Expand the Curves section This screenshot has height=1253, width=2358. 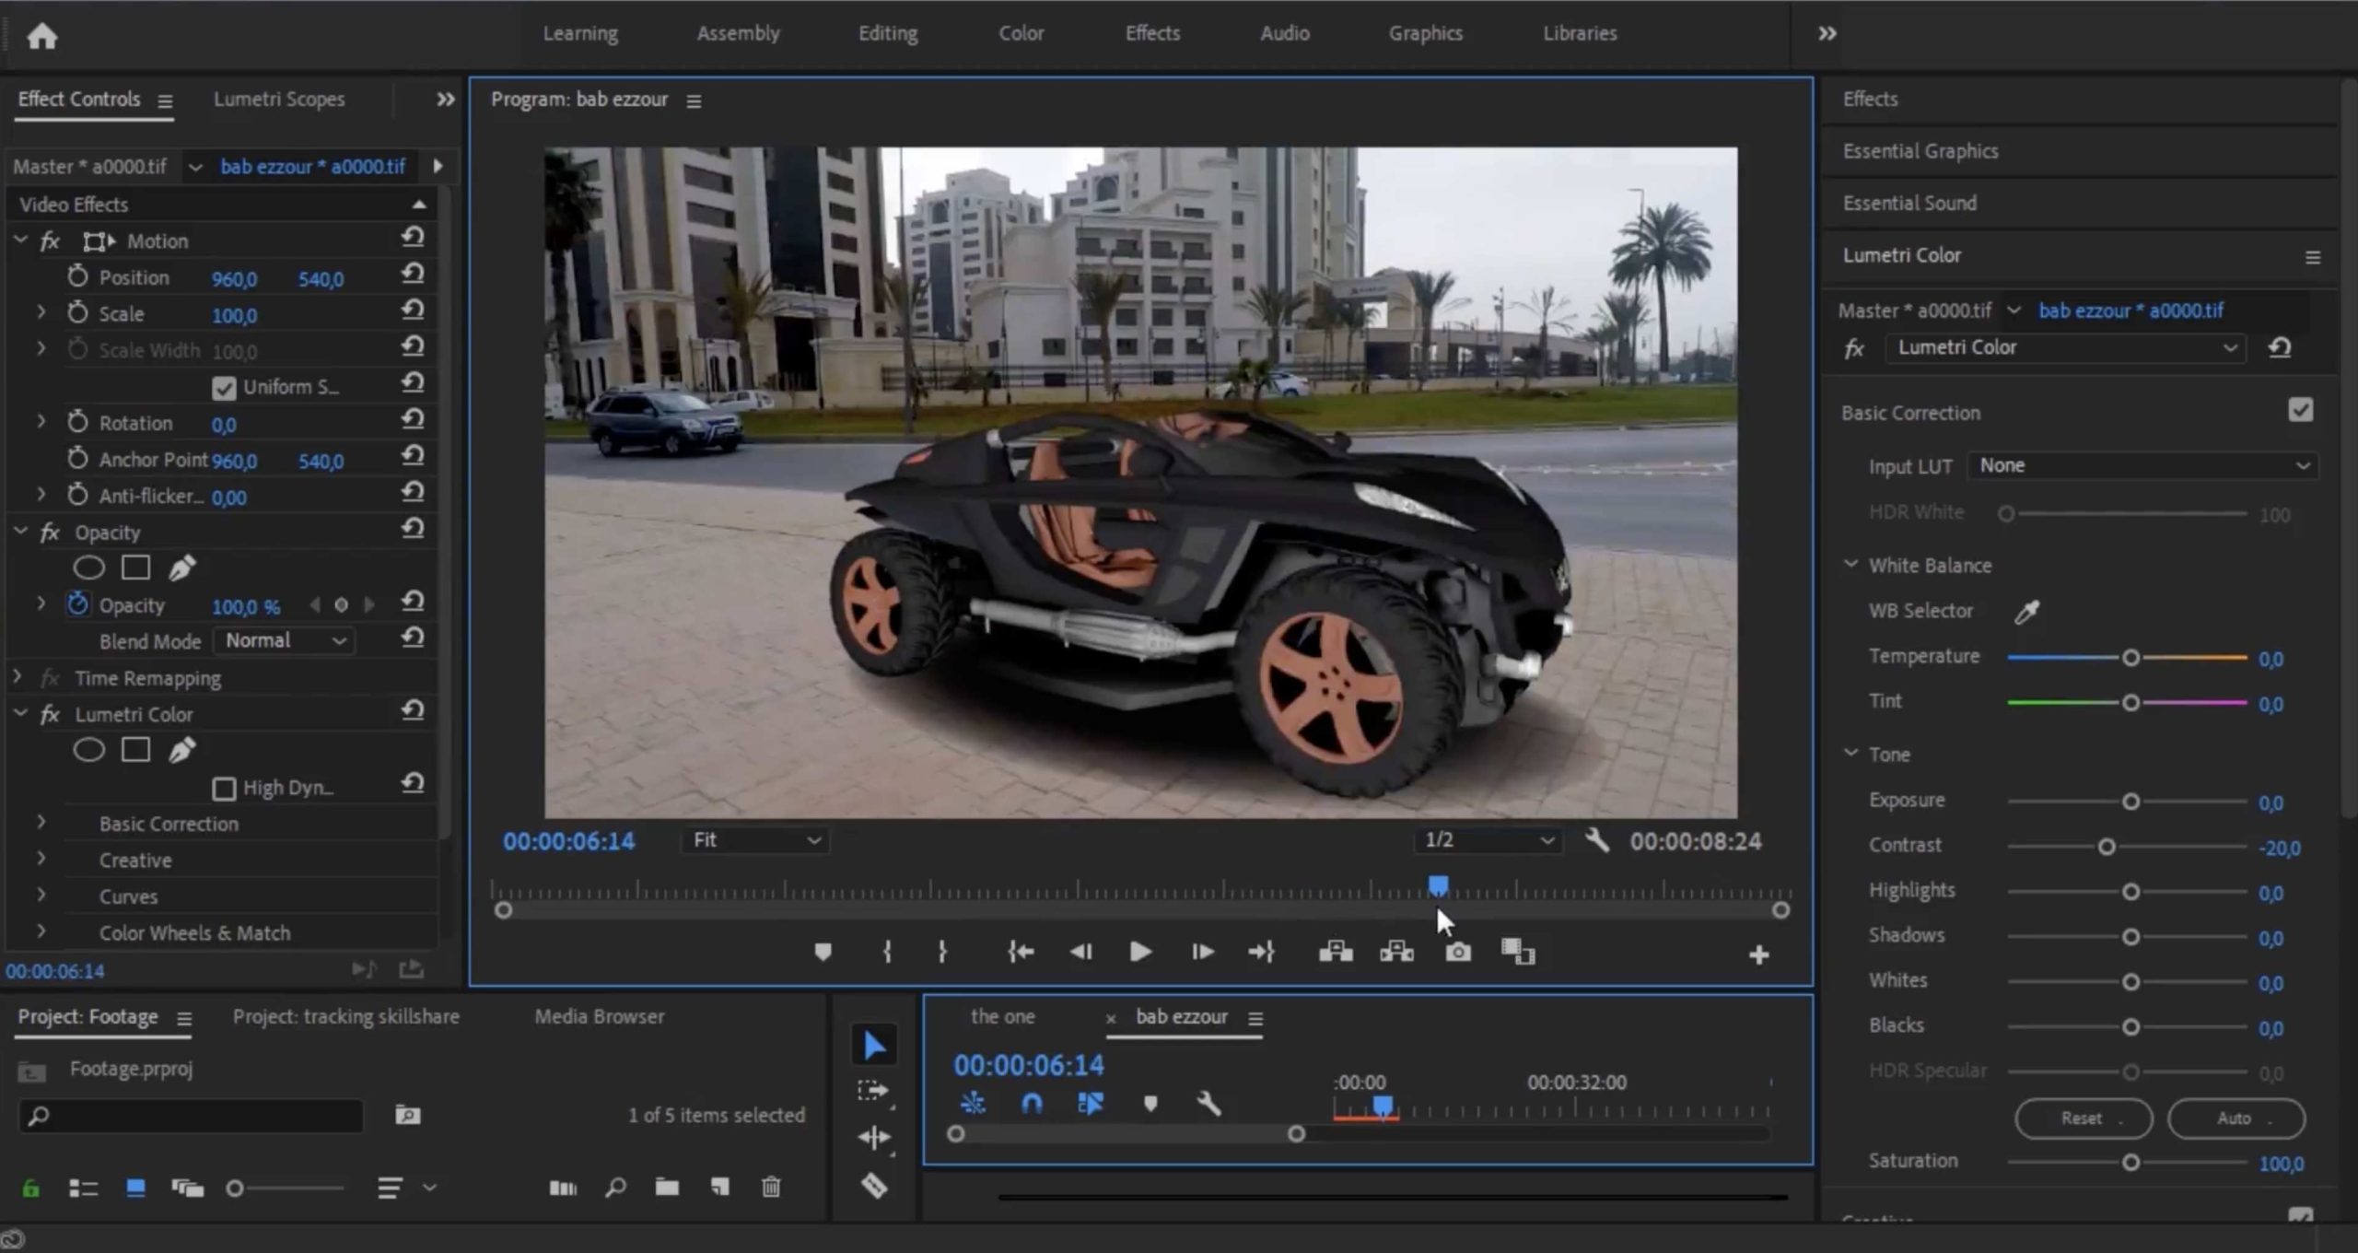(41, 896)
